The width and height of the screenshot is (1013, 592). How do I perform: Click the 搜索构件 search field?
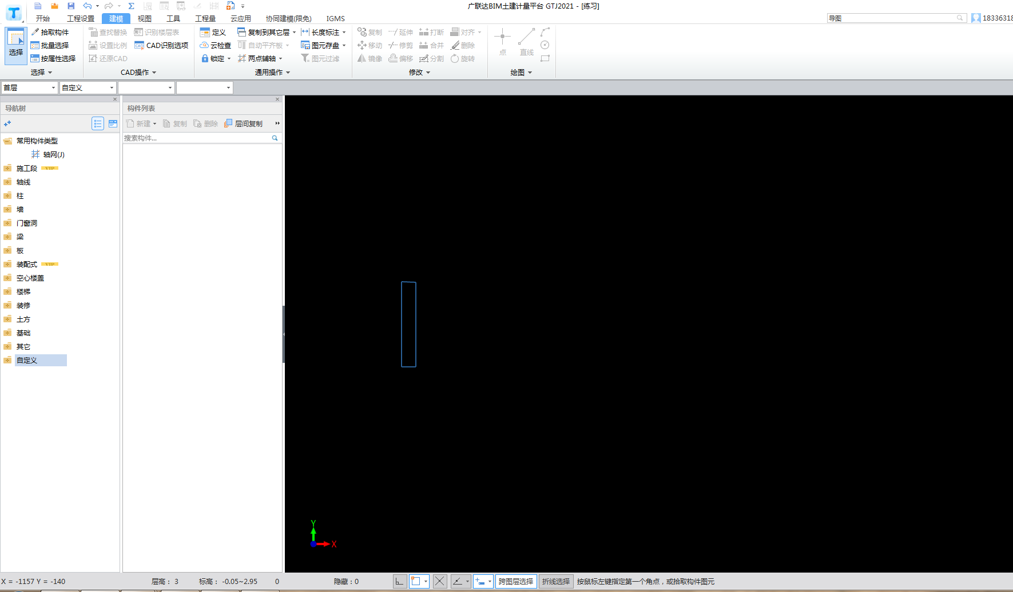point(196,138)
